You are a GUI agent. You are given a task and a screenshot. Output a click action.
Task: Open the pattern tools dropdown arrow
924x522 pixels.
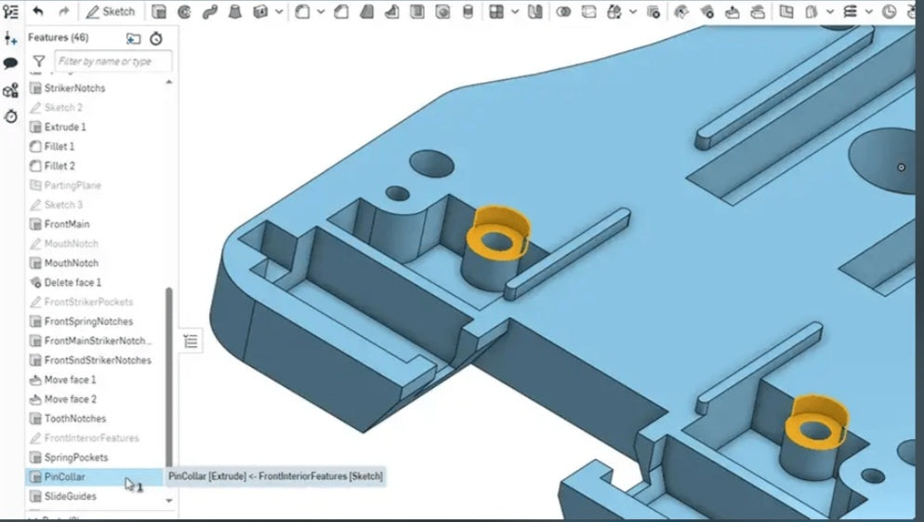click(x=515, y=12)
